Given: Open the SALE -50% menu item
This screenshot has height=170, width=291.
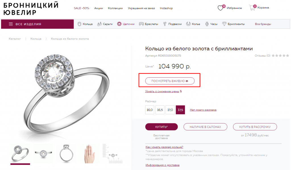Looking at the screenshot, I should click(82, 8).
